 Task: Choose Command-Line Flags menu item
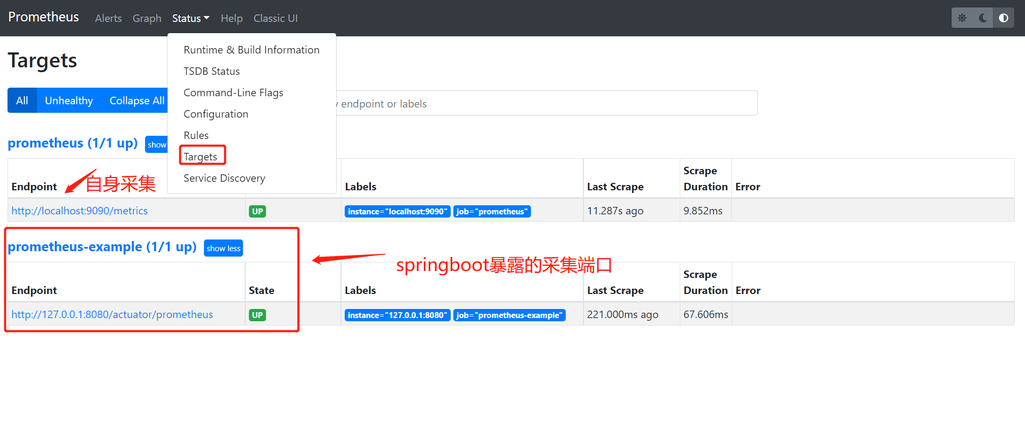[x=252, y=92]
